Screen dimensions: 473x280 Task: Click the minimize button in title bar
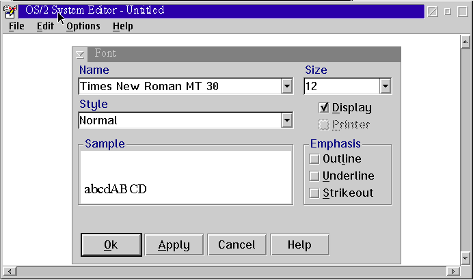[448, 12]
